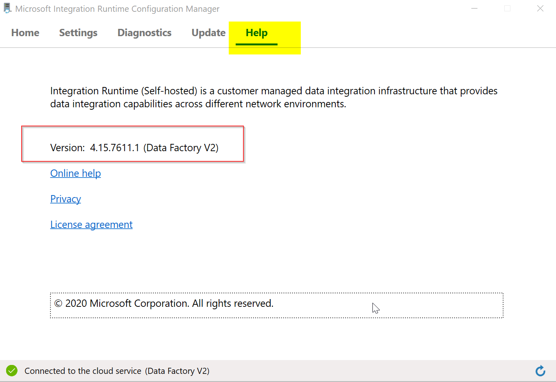Switch to the Home tab
556x382 pixels.
point(25,33)
